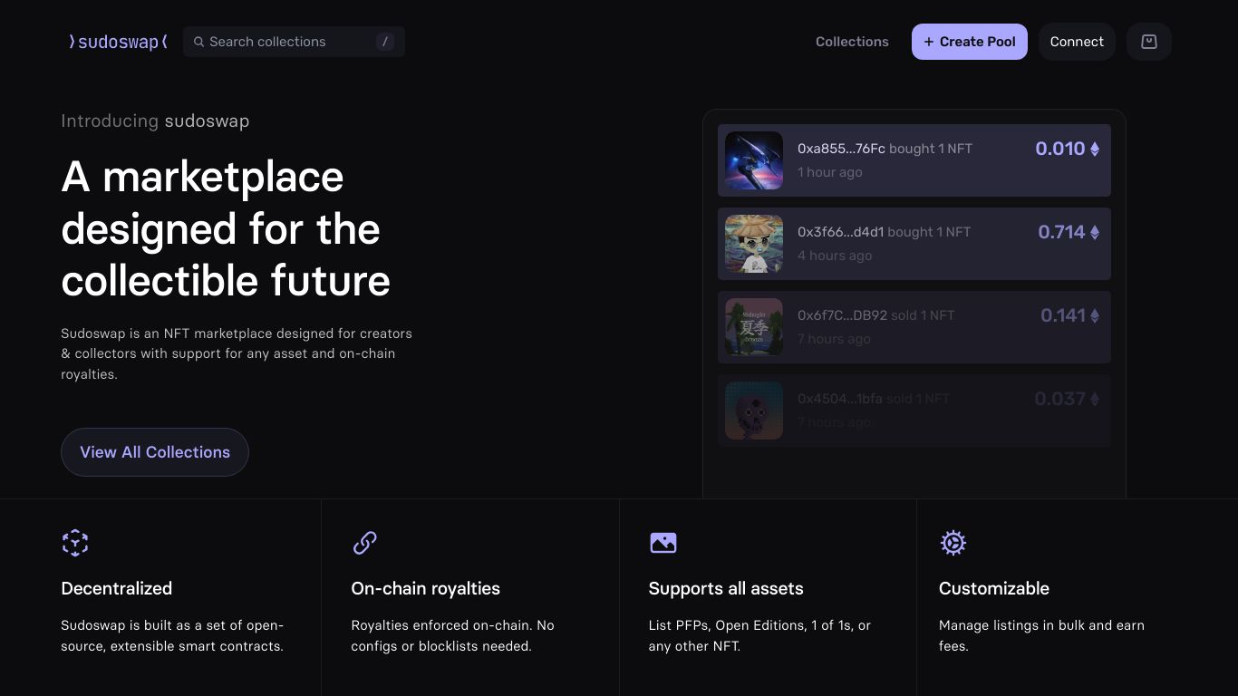Click the Connect wallet button
The image size is (1238, 696).
(x=1077, y=42)
